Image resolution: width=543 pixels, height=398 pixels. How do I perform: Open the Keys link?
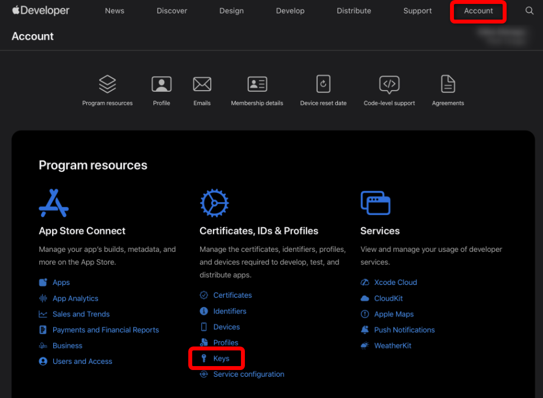click(x=221, y=359)
